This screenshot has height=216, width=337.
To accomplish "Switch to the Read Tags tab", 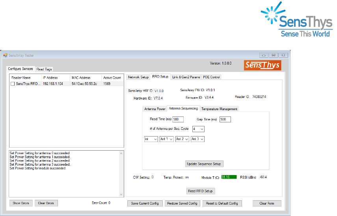I will tap(44, 69).
